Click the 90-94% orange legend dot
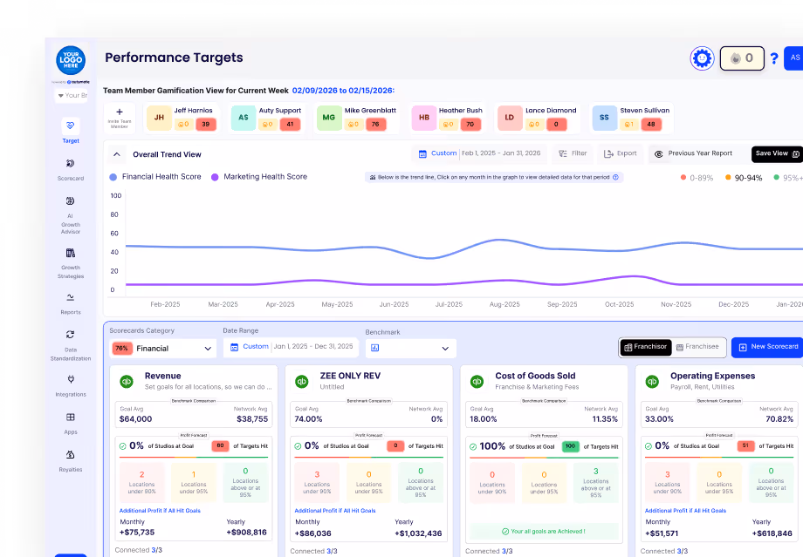803x557 pixels. (x=728, y=178)
